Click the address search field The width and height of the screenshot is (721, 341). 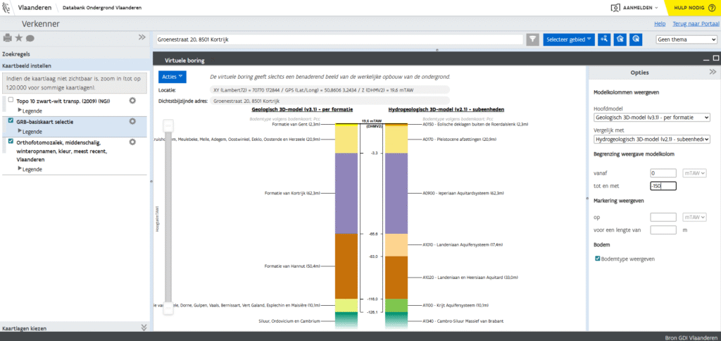point(340,39)
